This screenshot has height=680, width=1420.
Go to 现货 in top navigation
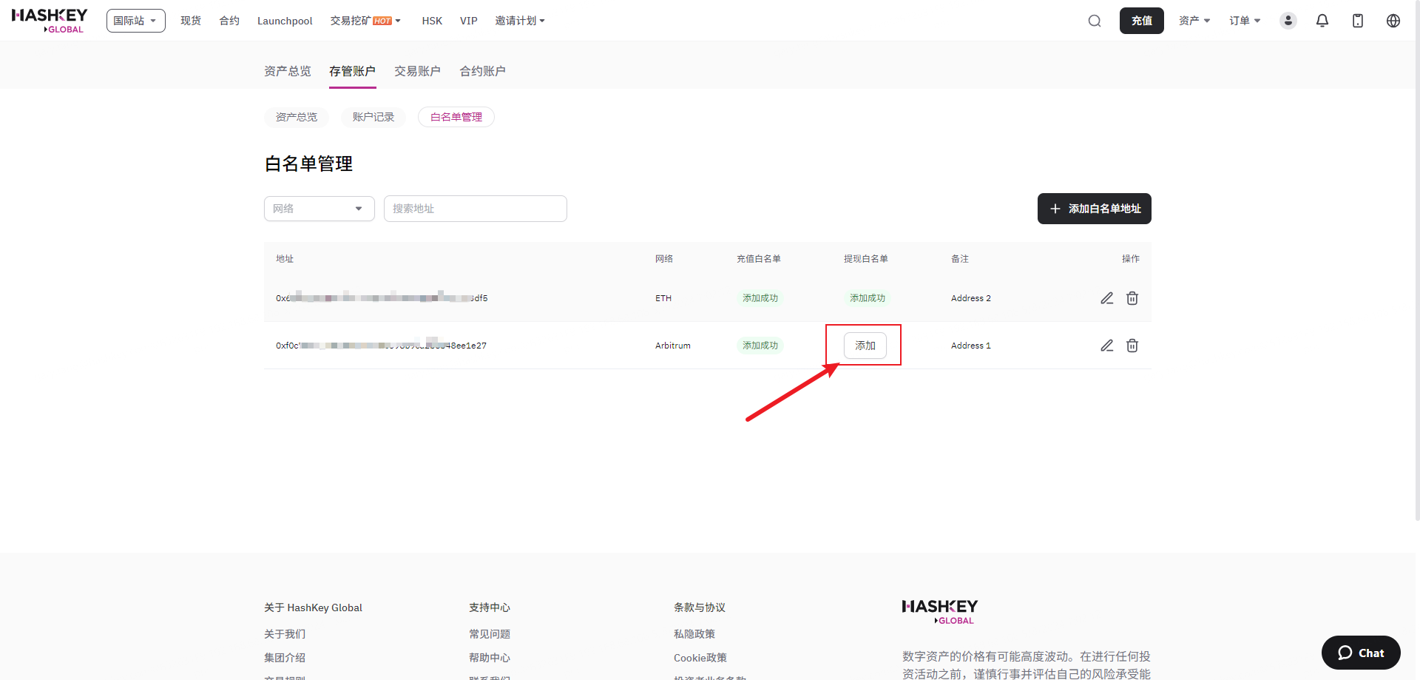pyautogui.click(x=191, y=21)
